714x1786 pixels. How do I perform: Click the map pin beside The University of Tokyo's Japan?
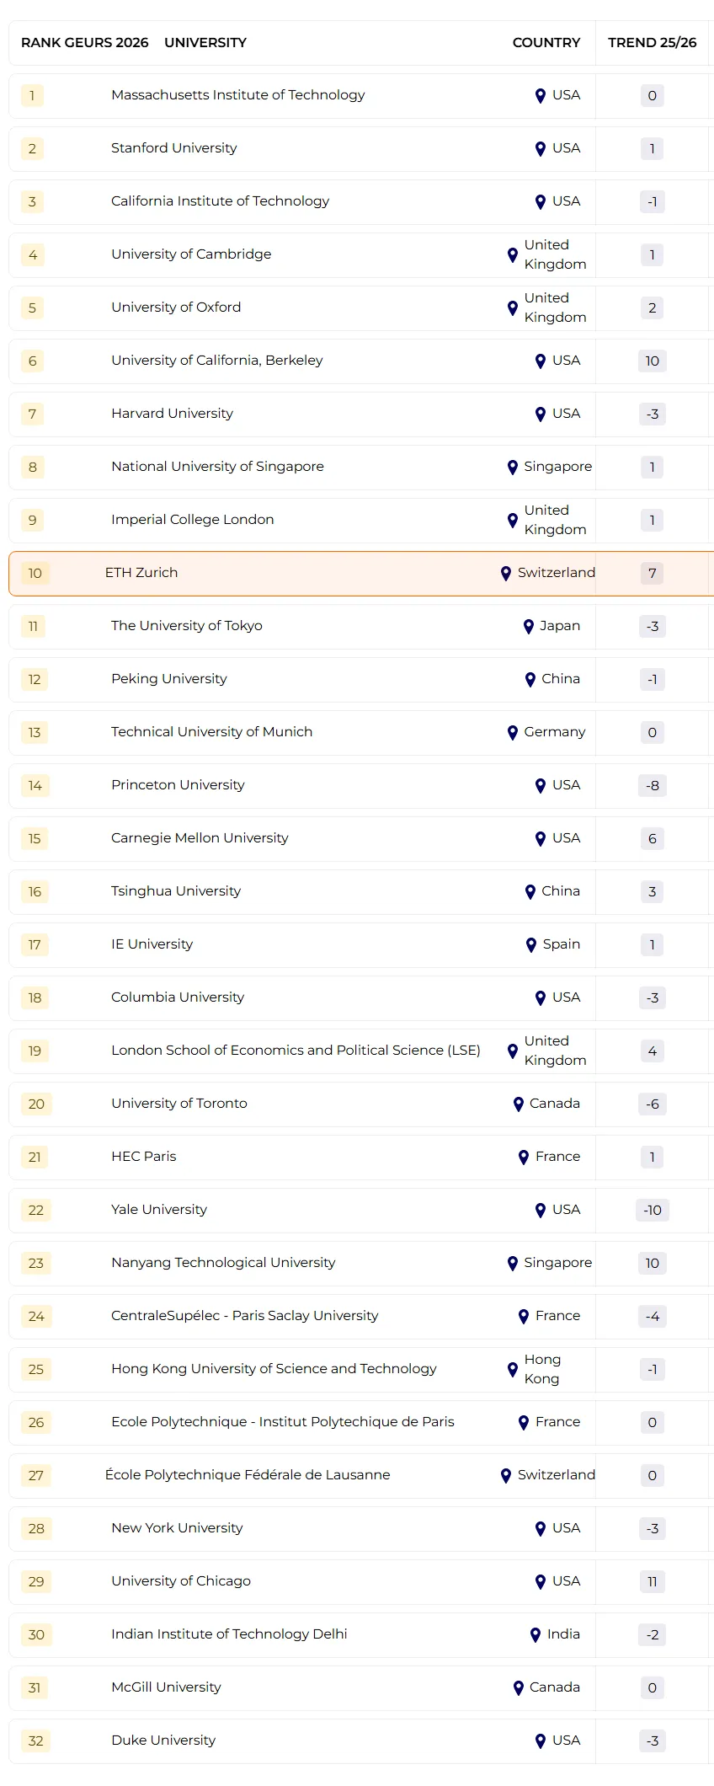[x=529, y=627]
